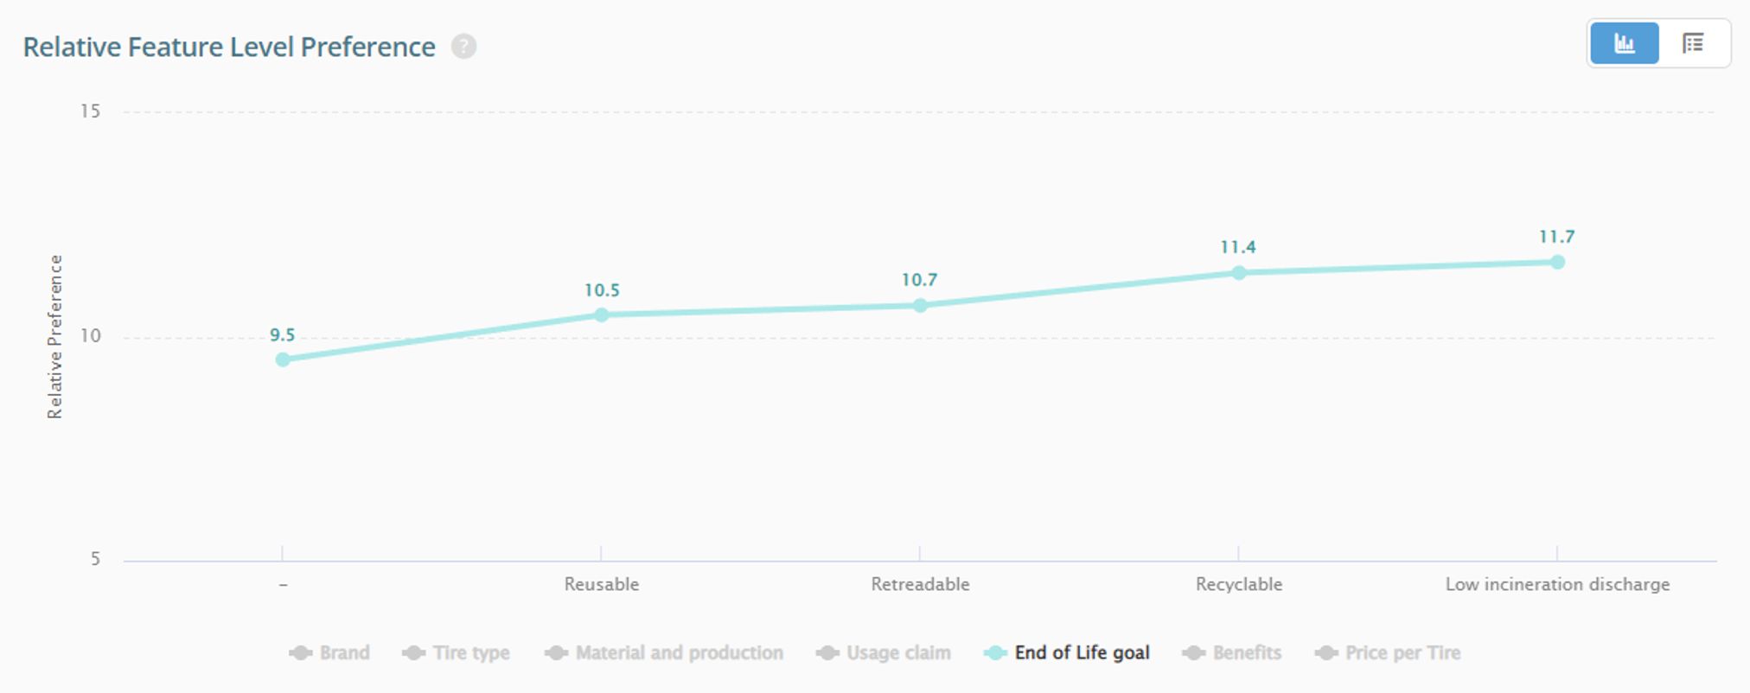Viewport: 1750px width, 693px height.
Task: Click the Relative Feature Level Preference title
Action: 229,48
